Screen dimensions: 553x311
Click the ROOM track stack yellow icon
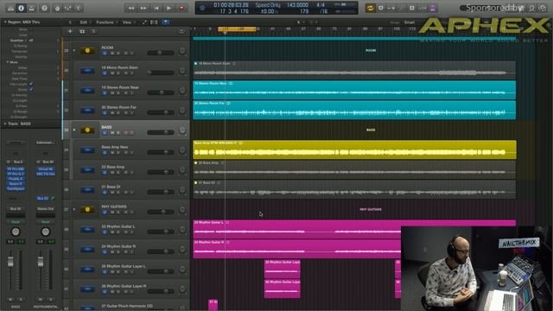pos(87,51)
